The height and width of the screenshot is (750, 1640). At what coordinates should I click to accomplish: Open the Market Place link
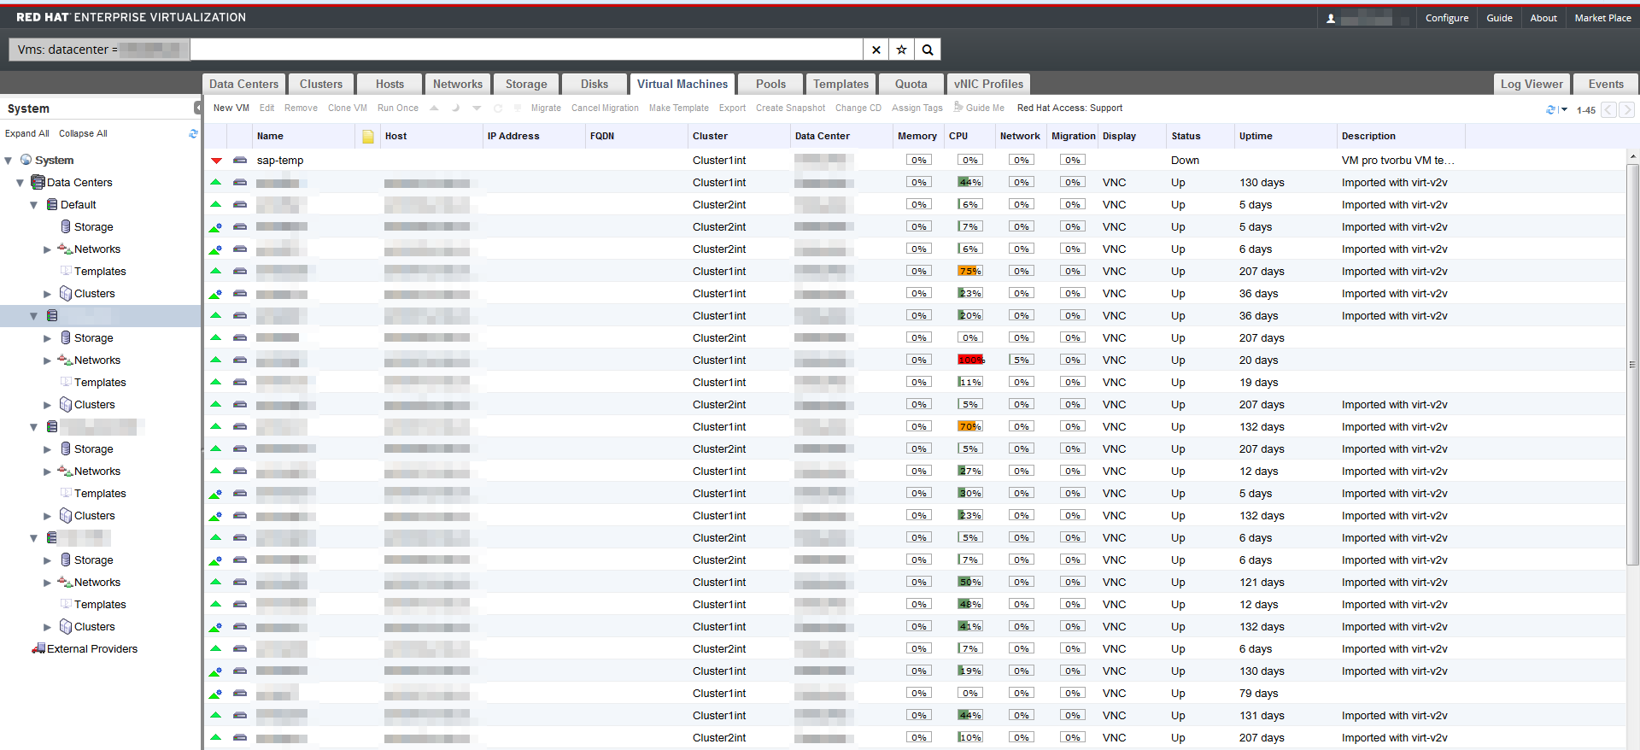(x=1602, y=18)
